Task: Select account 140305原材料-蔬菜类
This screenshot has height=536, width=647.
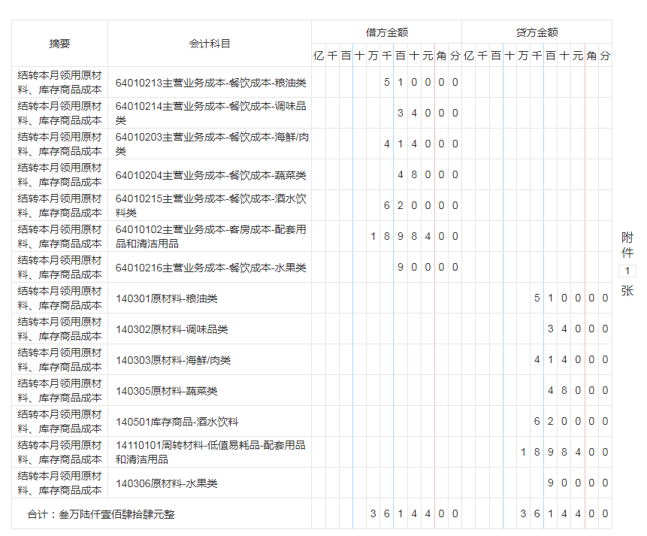Action: pos(167,391)
